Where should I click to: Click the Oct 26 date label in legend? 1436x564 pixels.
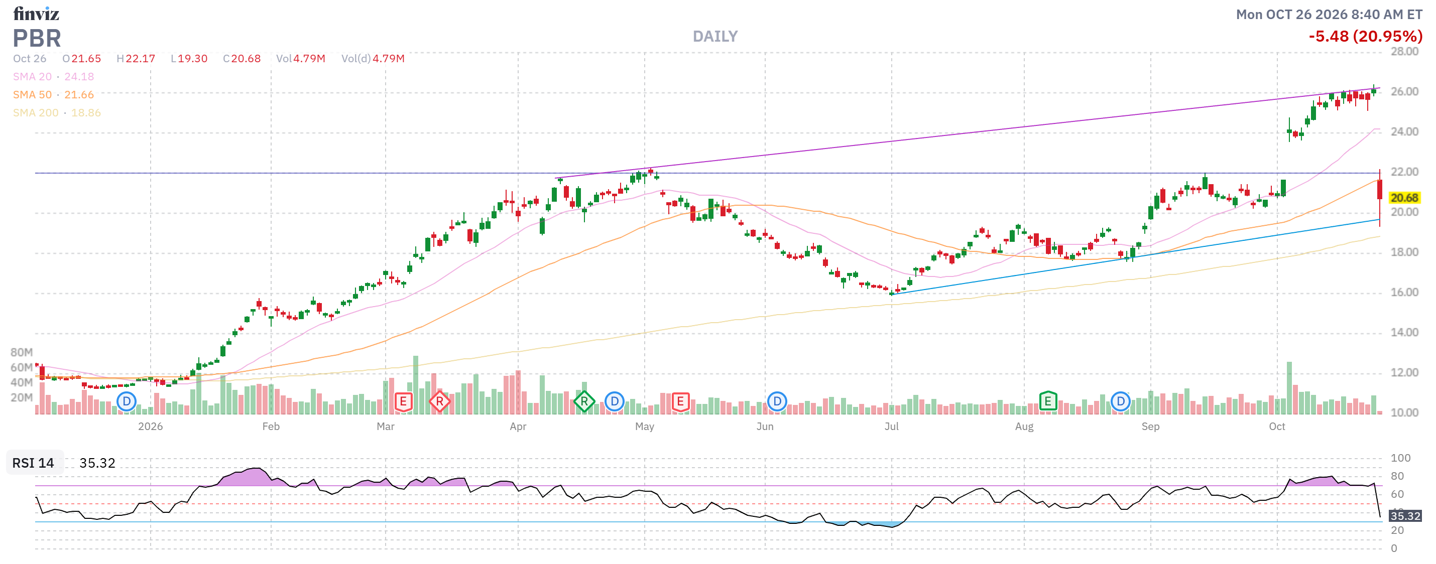[x=30, y=59]
